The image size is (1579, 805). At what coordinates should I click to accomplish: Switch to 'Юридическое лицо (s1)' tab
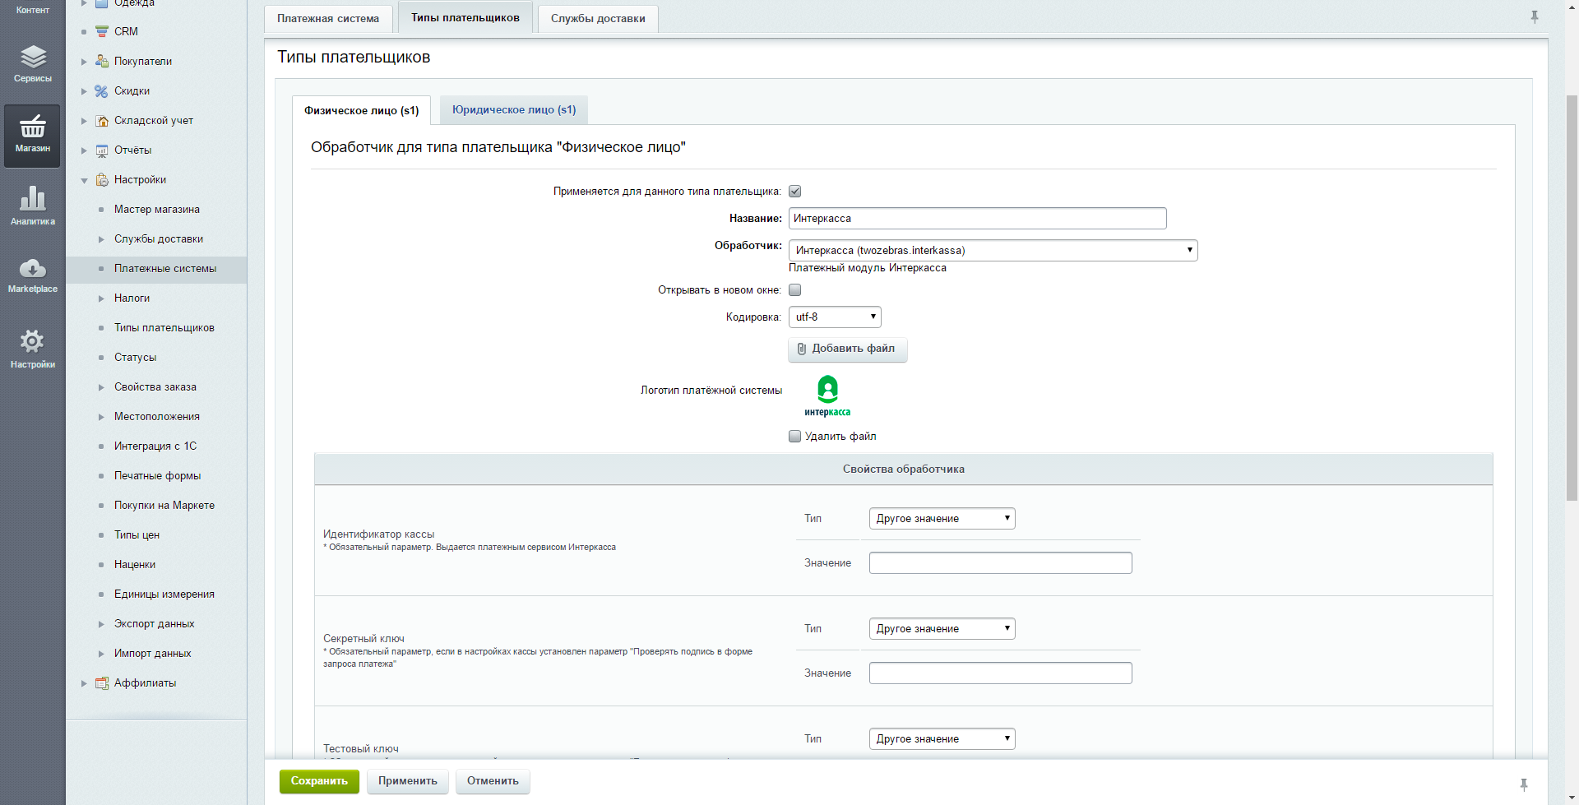pos(513,110)
